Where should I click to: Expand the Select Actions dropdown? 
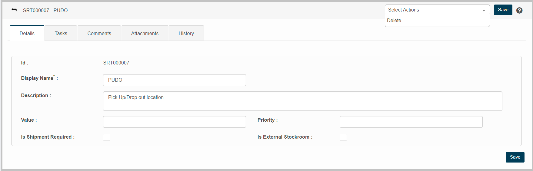point(437,10)
